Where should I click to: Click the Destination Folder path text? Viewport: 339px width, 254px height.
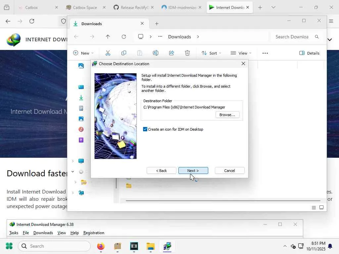tap(184, 107)
